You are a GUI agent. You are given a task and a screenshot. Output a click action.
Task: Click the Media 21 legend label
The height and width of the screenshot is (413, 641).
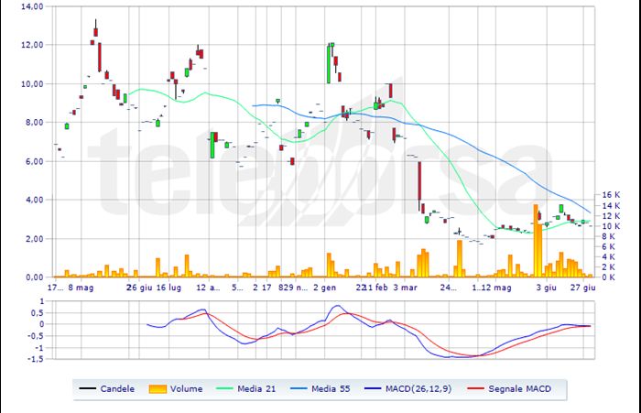pos(256,388)
